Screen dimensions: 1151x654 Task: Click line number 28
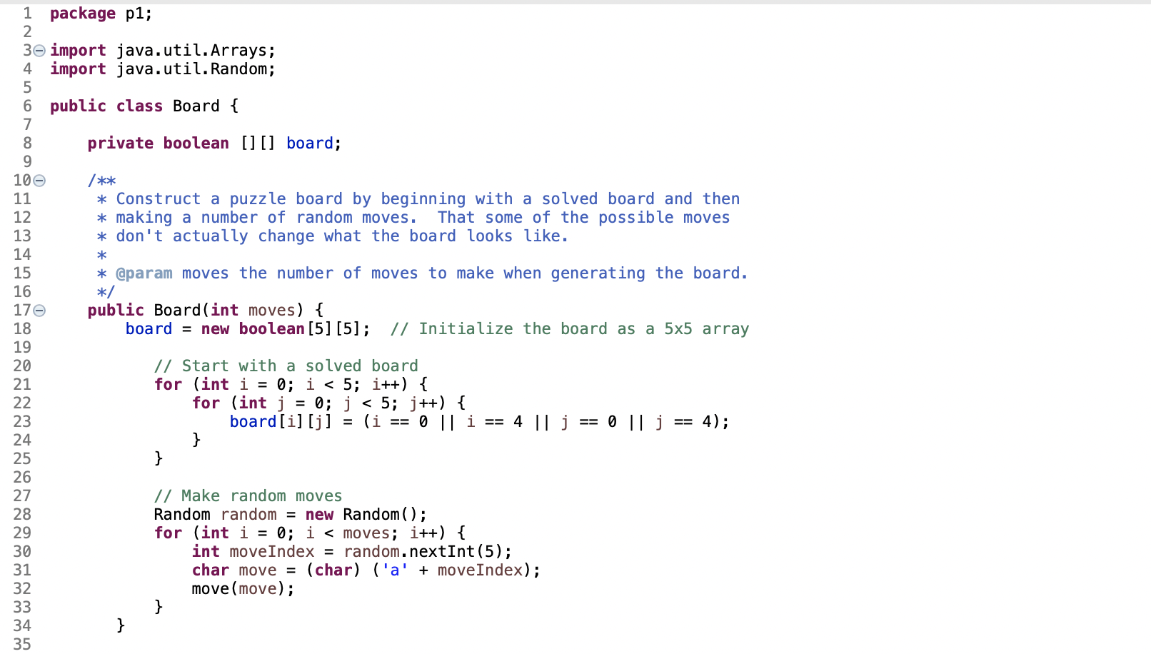pyautogui.click(x=22, y=514)
